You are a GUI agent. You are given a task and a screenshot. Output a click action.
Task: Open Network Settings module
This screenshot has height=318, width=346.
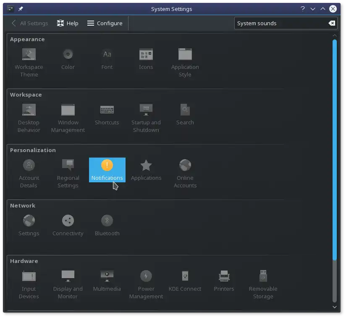coord(29,225)
